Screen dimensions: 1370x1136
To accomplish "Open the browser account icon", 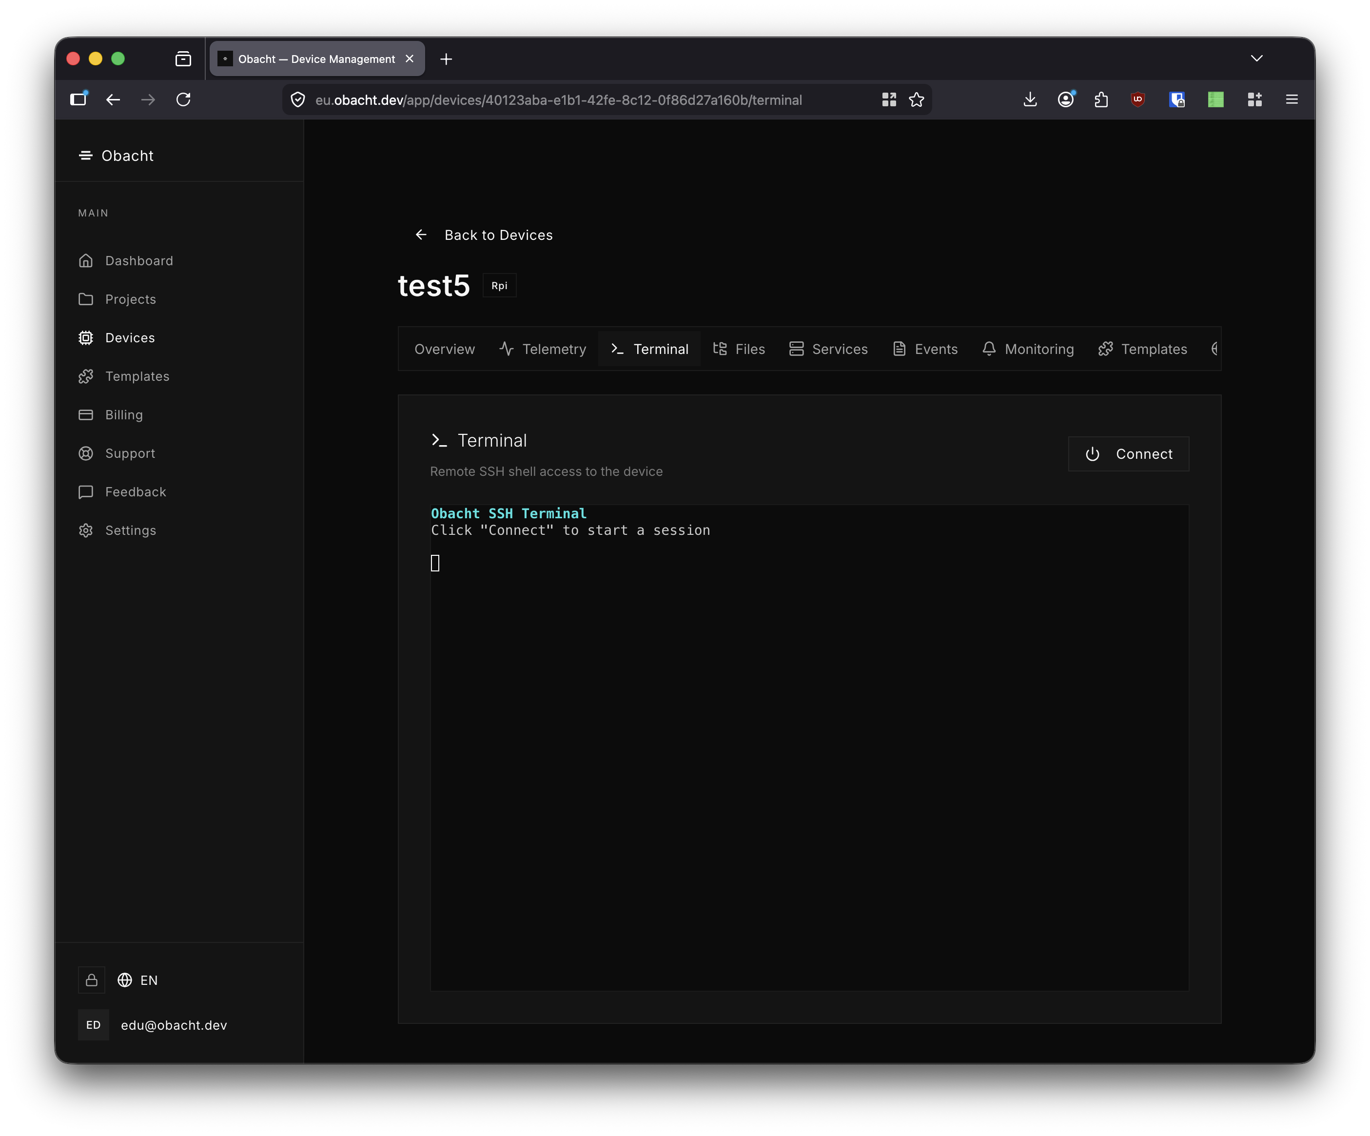I will (1066, 99).
